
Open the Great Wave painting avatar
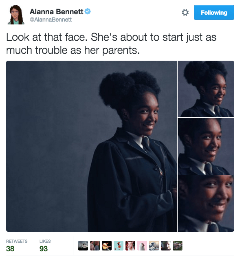tap(154, 246)
